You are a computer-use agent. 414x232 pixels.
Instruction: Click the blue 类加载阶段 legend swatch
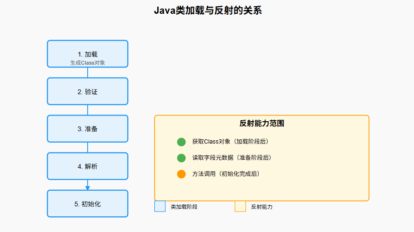(x=160, y=206)
